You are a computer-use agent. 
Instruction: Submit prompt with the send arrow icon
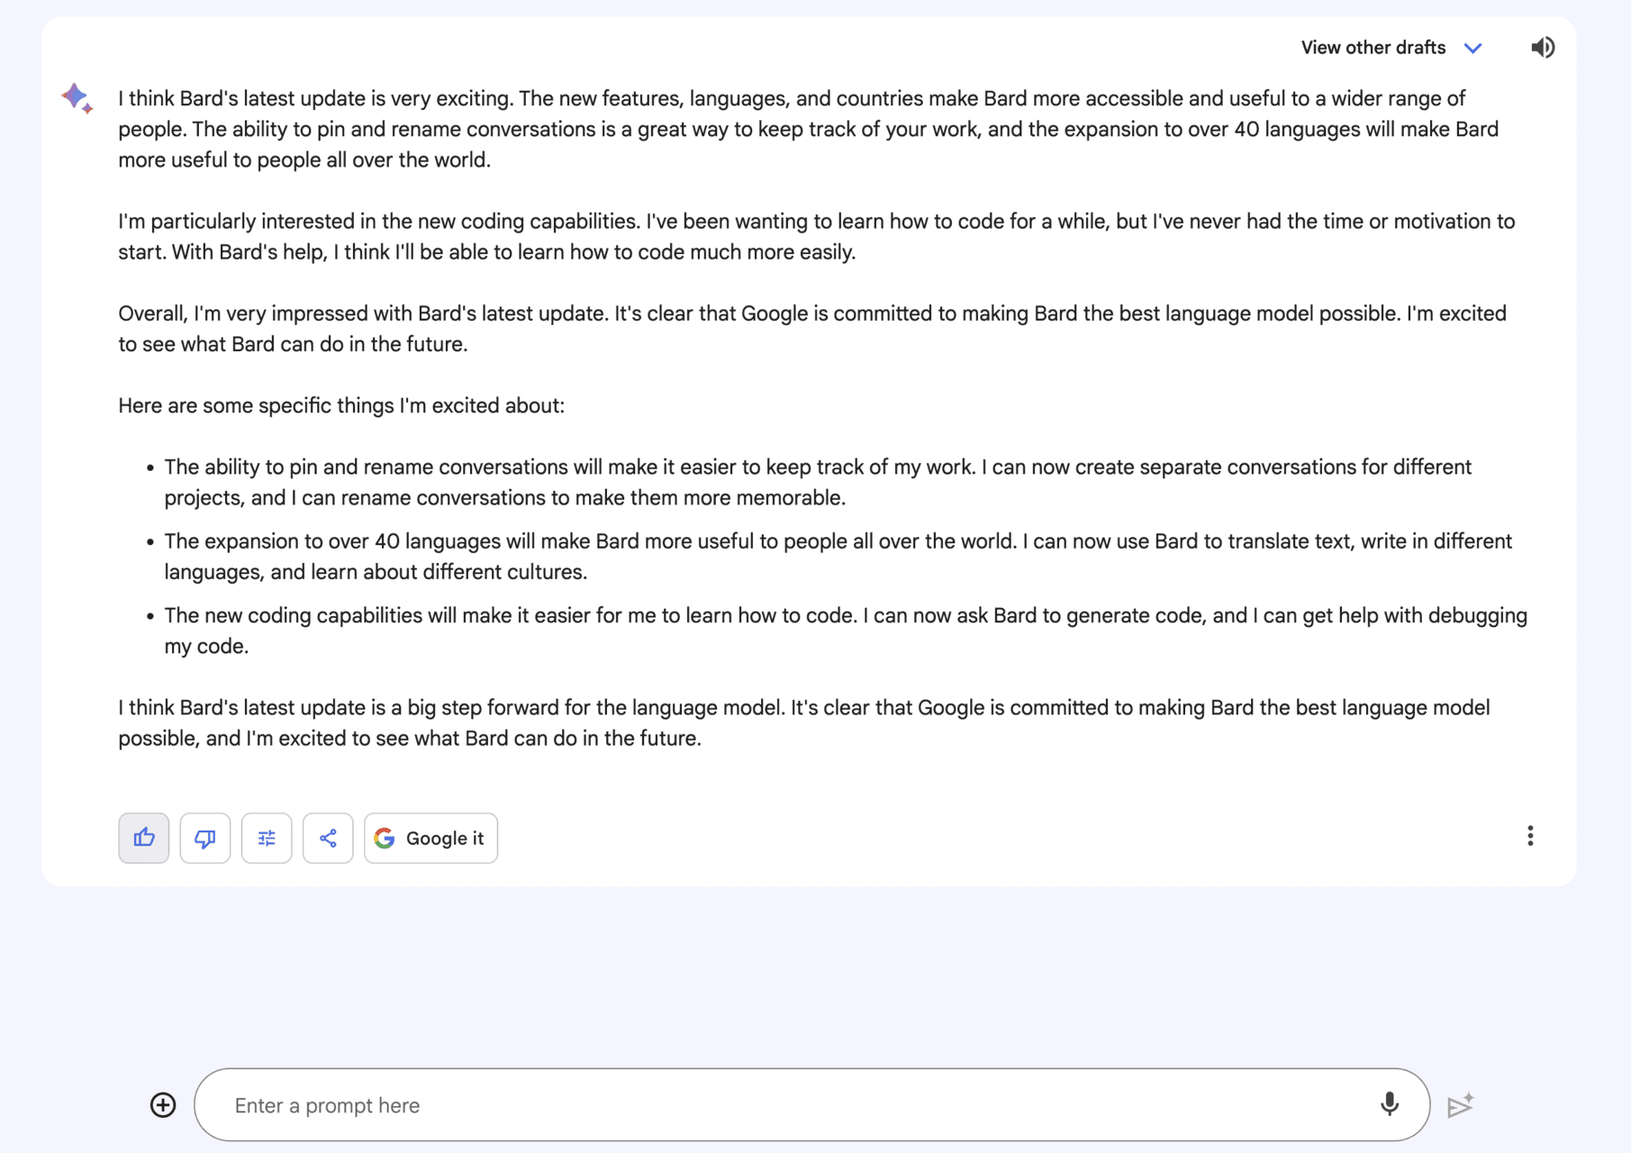pos(1461,1104)
